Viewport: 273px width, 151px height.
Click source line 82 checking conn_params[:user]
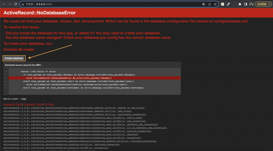pyautogui.click(x=79, y=81)
